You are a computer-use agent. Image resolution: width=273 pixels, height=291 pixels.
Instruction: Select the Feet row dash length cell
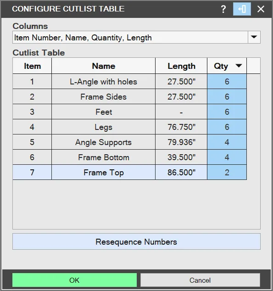(x=181, y=112)
